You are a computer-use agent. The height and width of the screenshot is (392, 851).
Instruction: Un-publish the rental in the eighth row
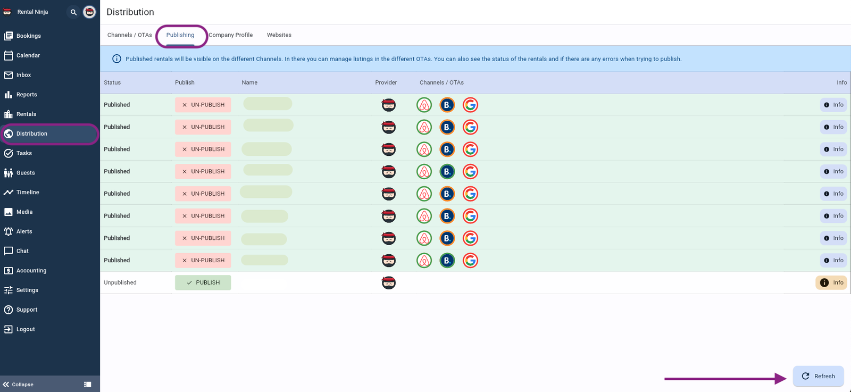tap(203, 261)
